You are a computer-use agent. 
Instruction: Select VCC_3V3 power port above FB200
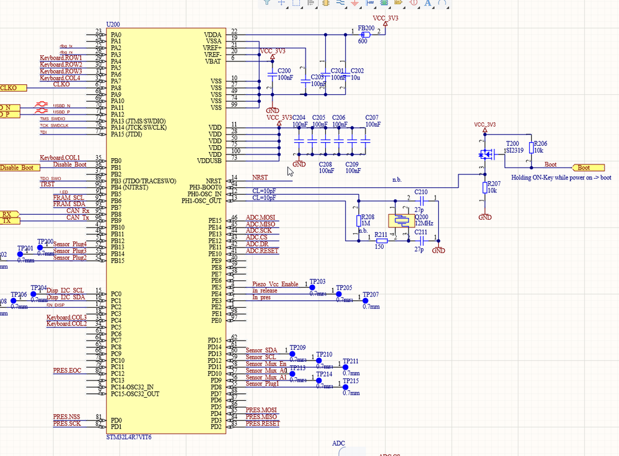(385, 21)
